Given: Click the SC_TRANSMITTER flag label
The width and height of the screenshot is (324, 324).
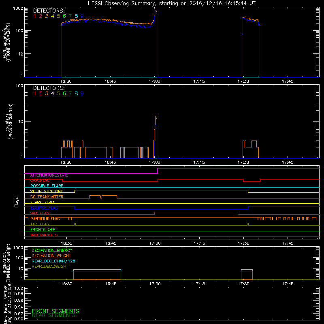Looking at the screenshot, I should tap(47, 197).
